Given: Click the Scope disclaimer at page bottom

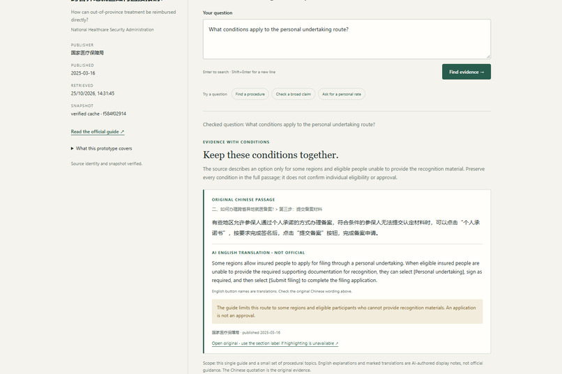Looking at the screenshot, I should tap(342, 366).
